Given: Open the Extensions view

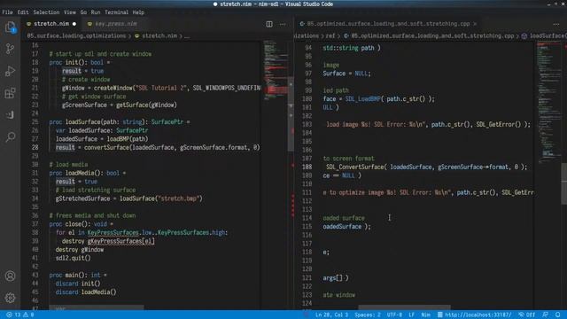Looking at the screenshot, I should tap(10, 93).
